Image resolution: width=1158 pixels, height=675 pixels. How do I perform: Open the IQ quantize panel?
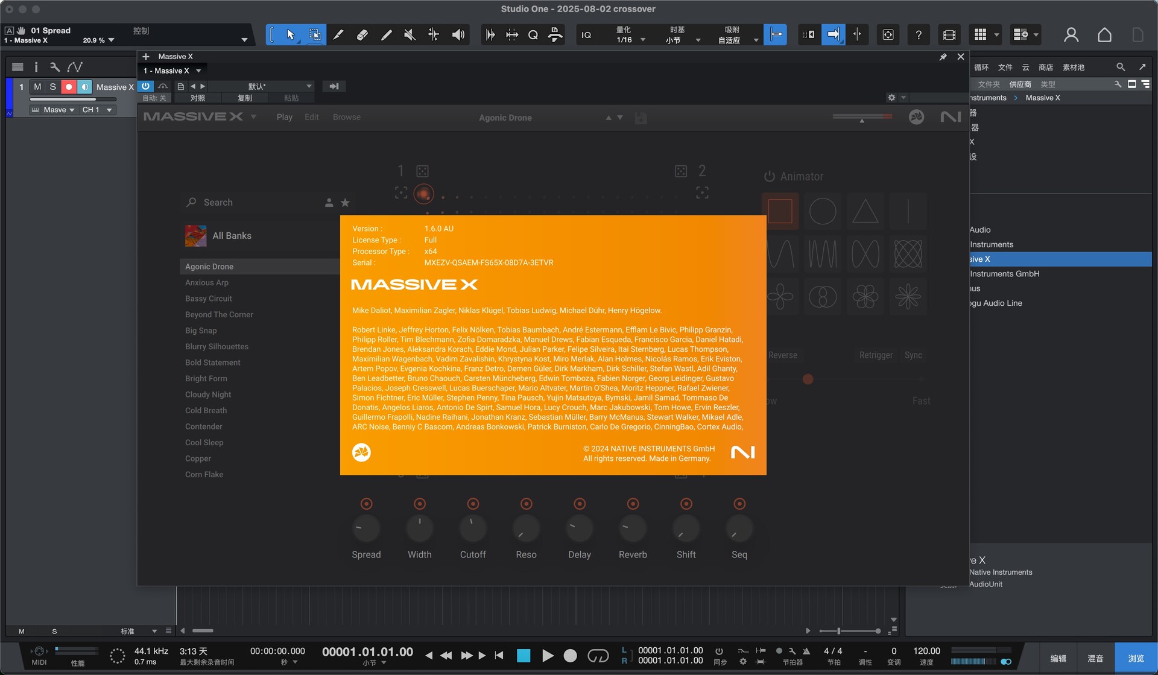(x=586, y=35)
